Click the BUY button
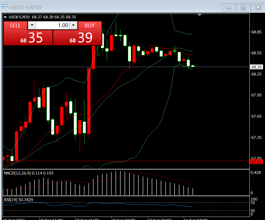 click(90, 25)
